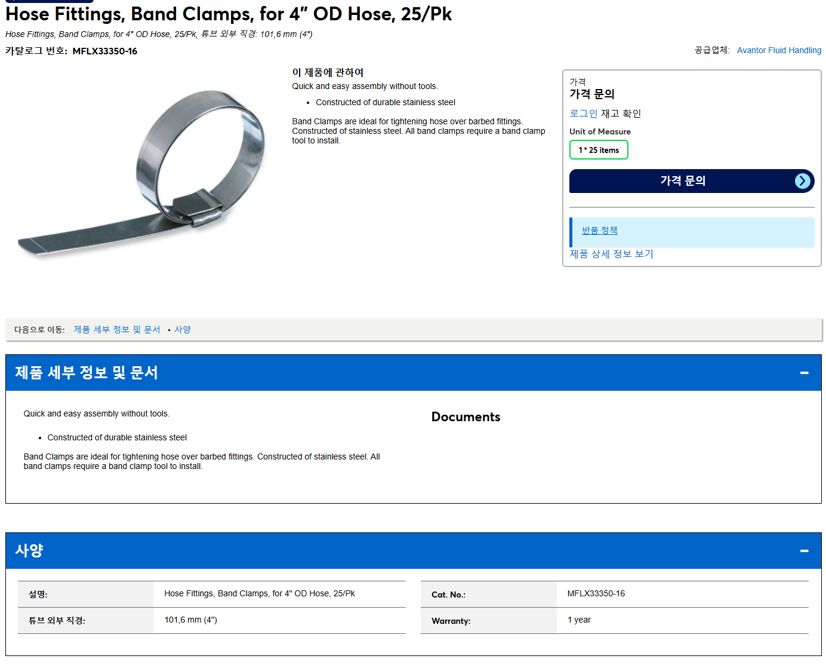Click the 사양 section header bar

[413, 551]
